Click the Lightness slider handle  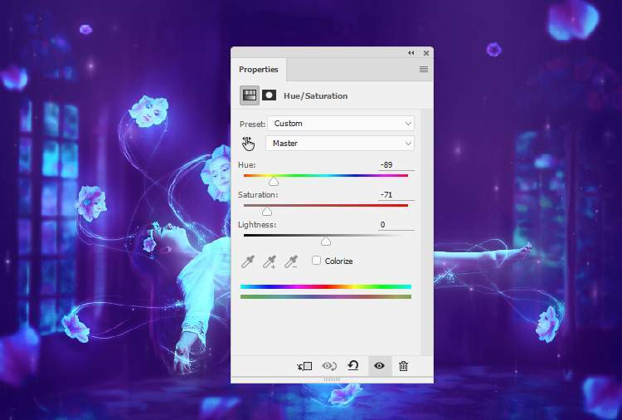326,242
